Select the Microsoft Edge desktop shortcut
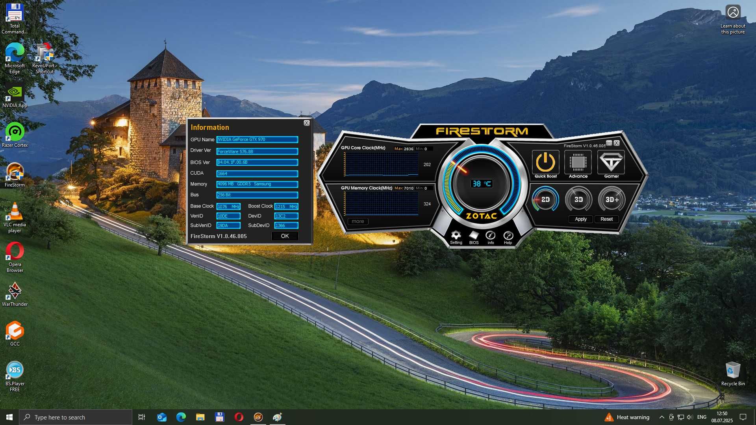This screenshot has width=756, height=425. tap(15, 58)
